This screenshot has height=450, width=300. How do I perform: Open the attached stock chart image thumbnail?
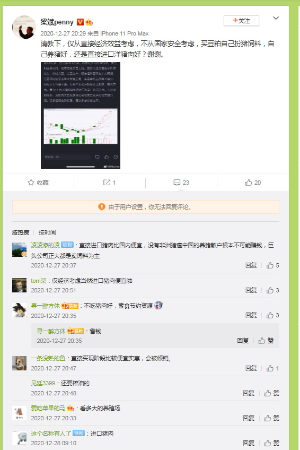[x=81, y=115]
